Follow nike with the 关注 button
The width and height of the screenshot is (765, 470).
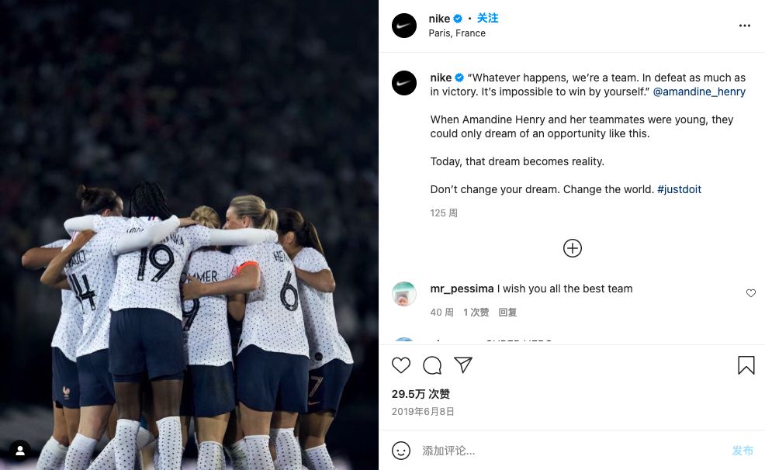487,18
